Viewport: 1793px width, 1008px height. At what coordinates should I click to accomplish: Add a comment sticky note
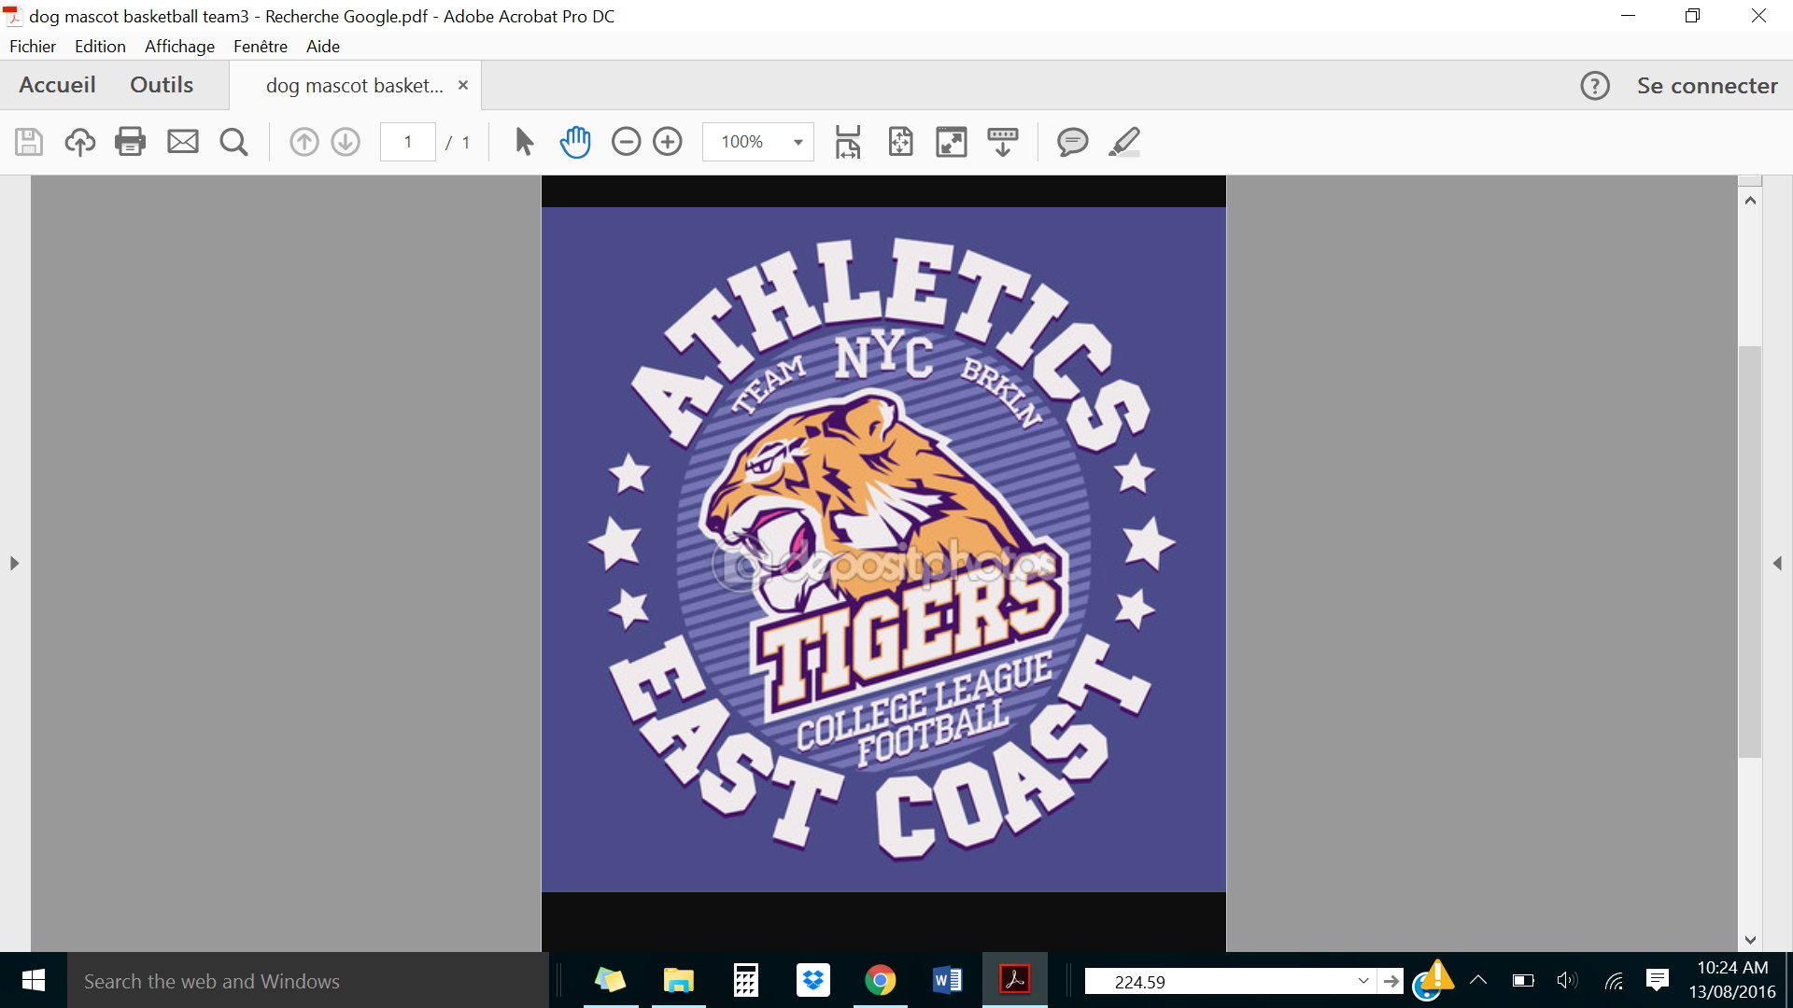pos(1072,142)
